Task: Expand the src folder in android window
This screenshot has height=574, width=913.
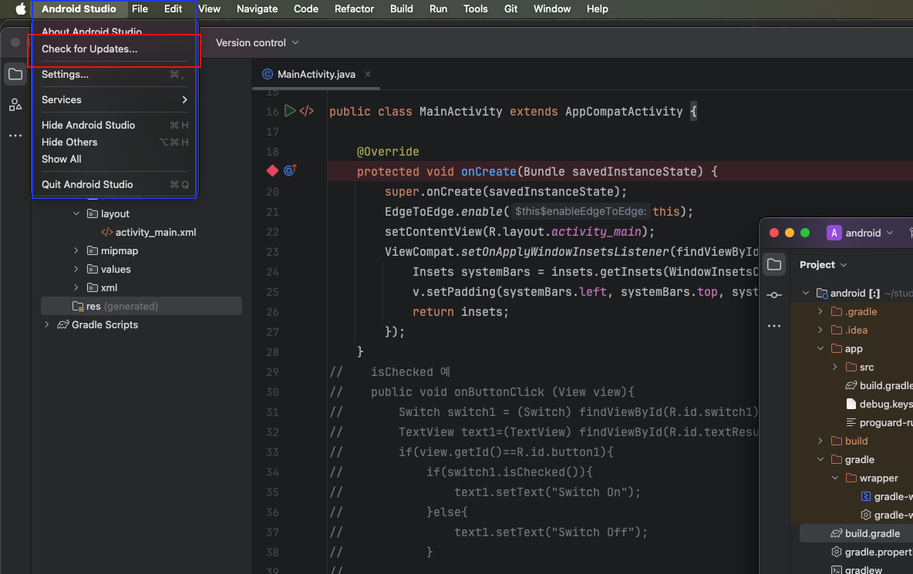Action: pyautogui.click(x=835, y=367)
